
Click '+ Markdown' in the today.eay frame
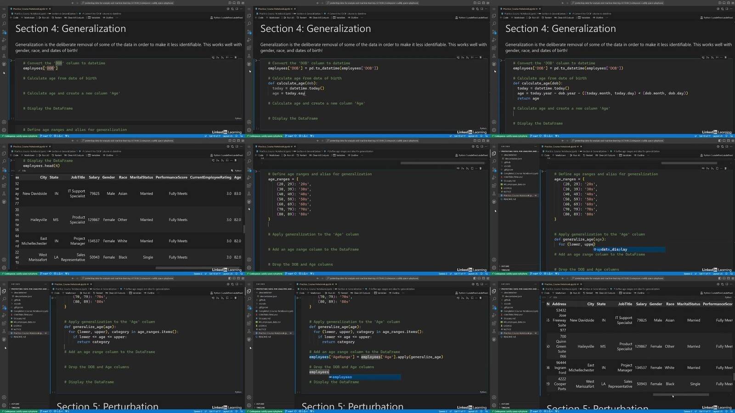click(x=273, y=17)
